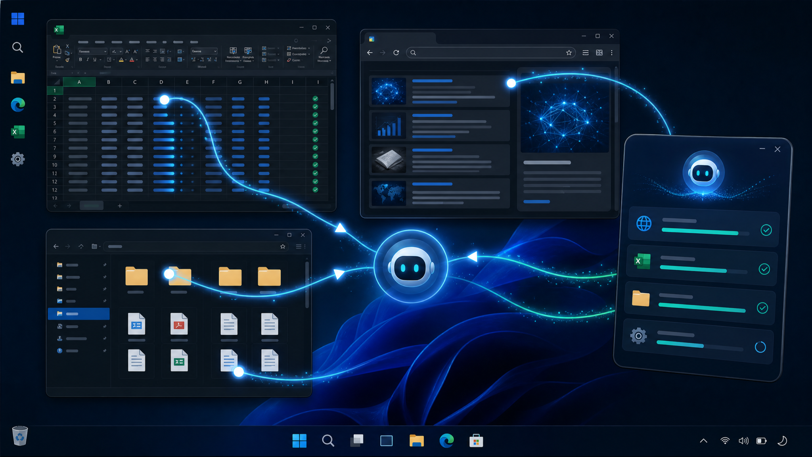Open the bar chart thumbnail result in browser

[x=389, y=125]
